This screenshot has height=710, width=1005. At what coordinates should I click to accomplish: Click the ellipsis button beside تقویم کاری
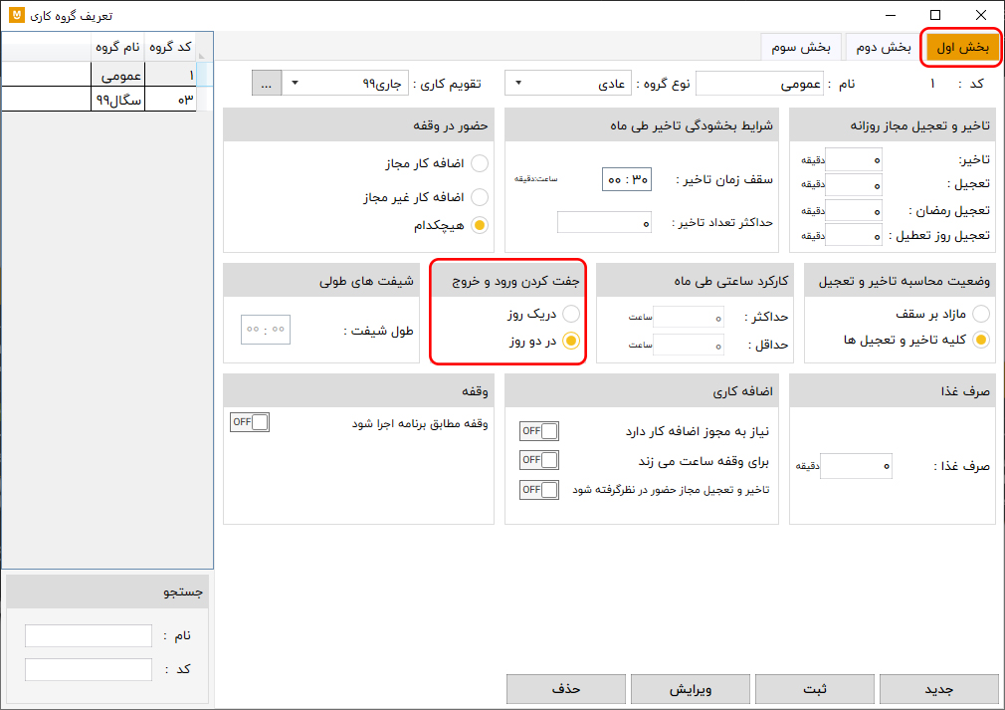pos(267,84)
